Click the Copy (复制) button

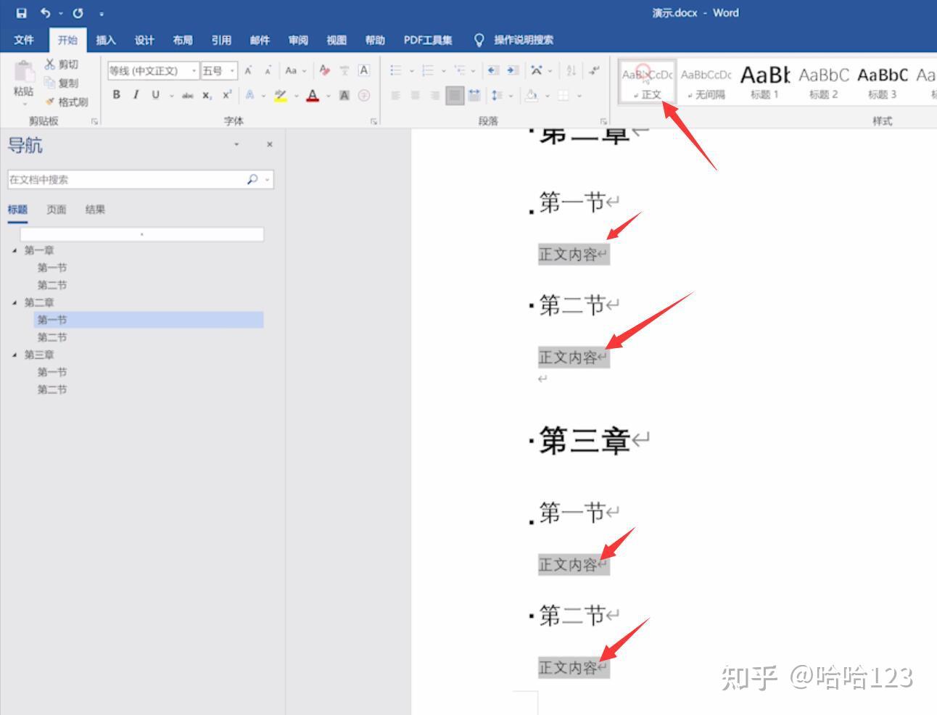[62, 83]
